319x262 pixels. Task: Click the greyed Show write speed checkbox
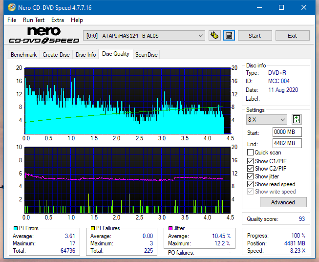coord(250,192)
